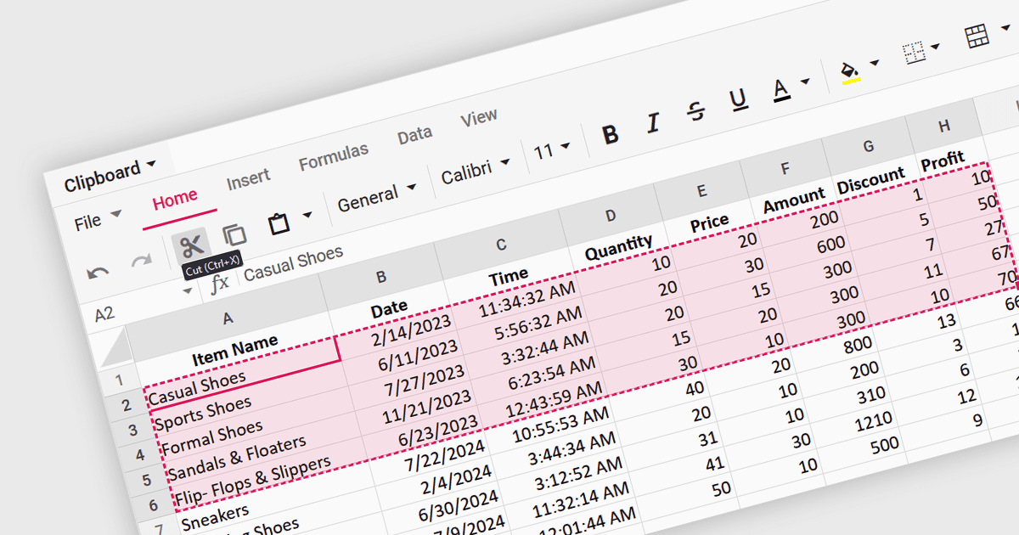Open the General number format dropdown
This screenshot has height=535, width=1019.
click(376, 198)
